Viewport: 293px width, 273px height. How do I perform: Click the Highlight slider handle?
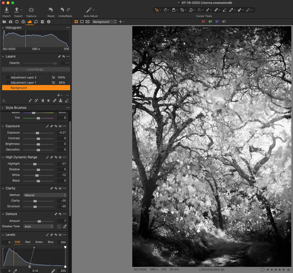click(x=35, y=164)
